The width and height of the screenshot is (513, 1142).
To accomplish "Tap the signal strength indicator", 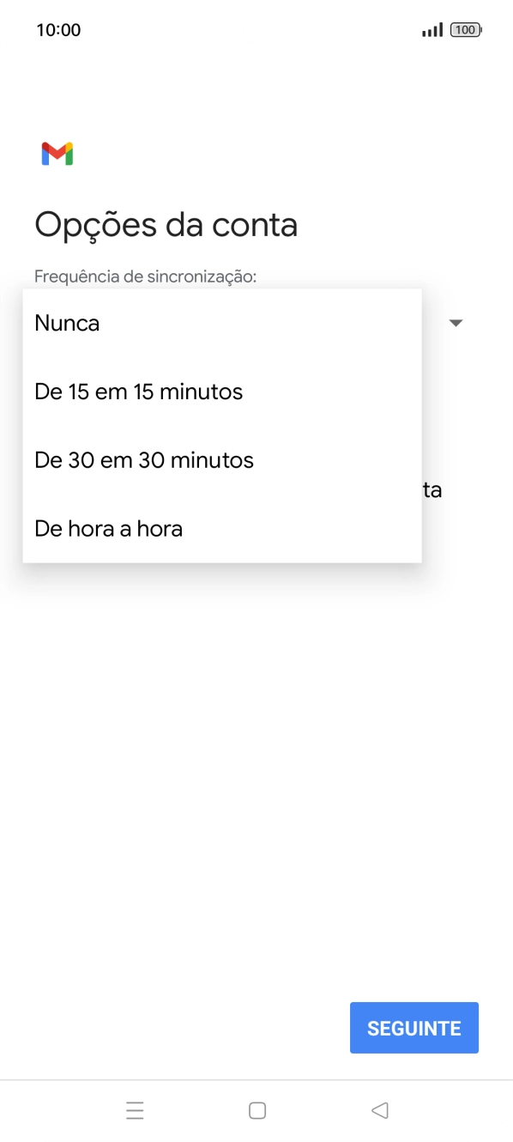I will tap(431, 29).
